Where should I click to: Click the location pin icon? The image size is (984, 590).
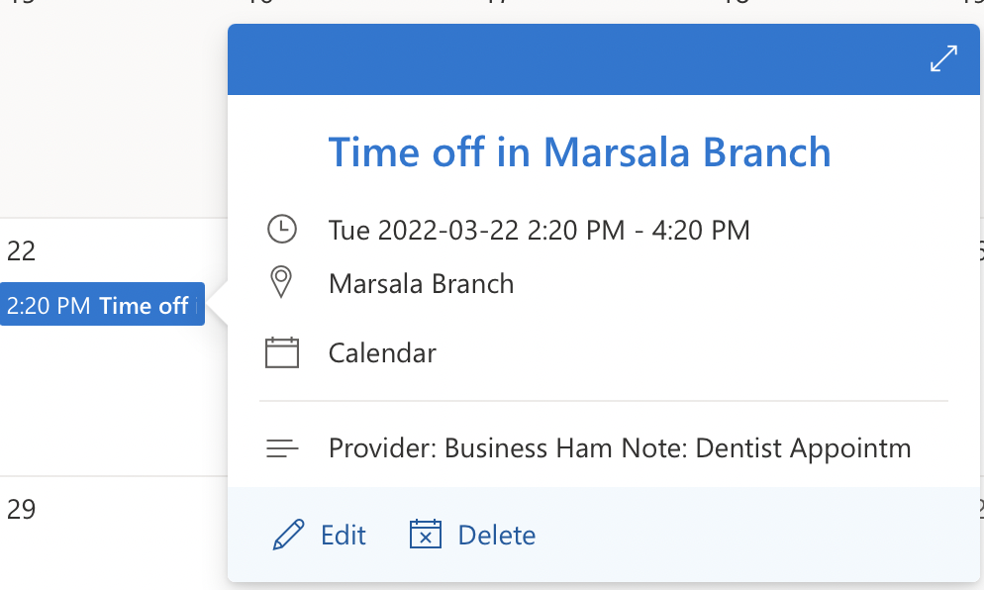pos(281,282)
